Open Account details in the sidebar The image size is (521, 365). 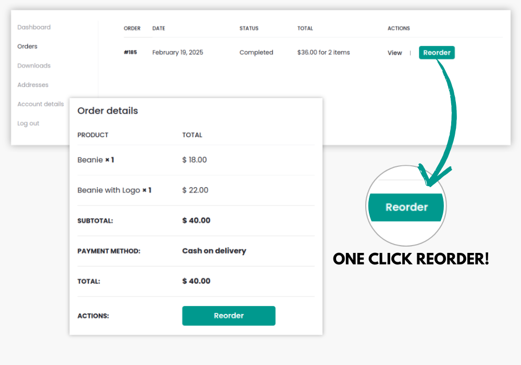(41, 104)
